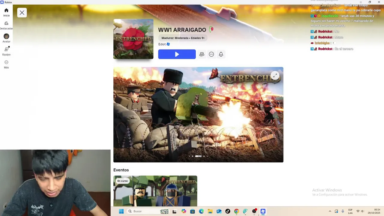Open TikTok from the taskbar
Viewport: 384px width, 216px height.
(228, 211)
